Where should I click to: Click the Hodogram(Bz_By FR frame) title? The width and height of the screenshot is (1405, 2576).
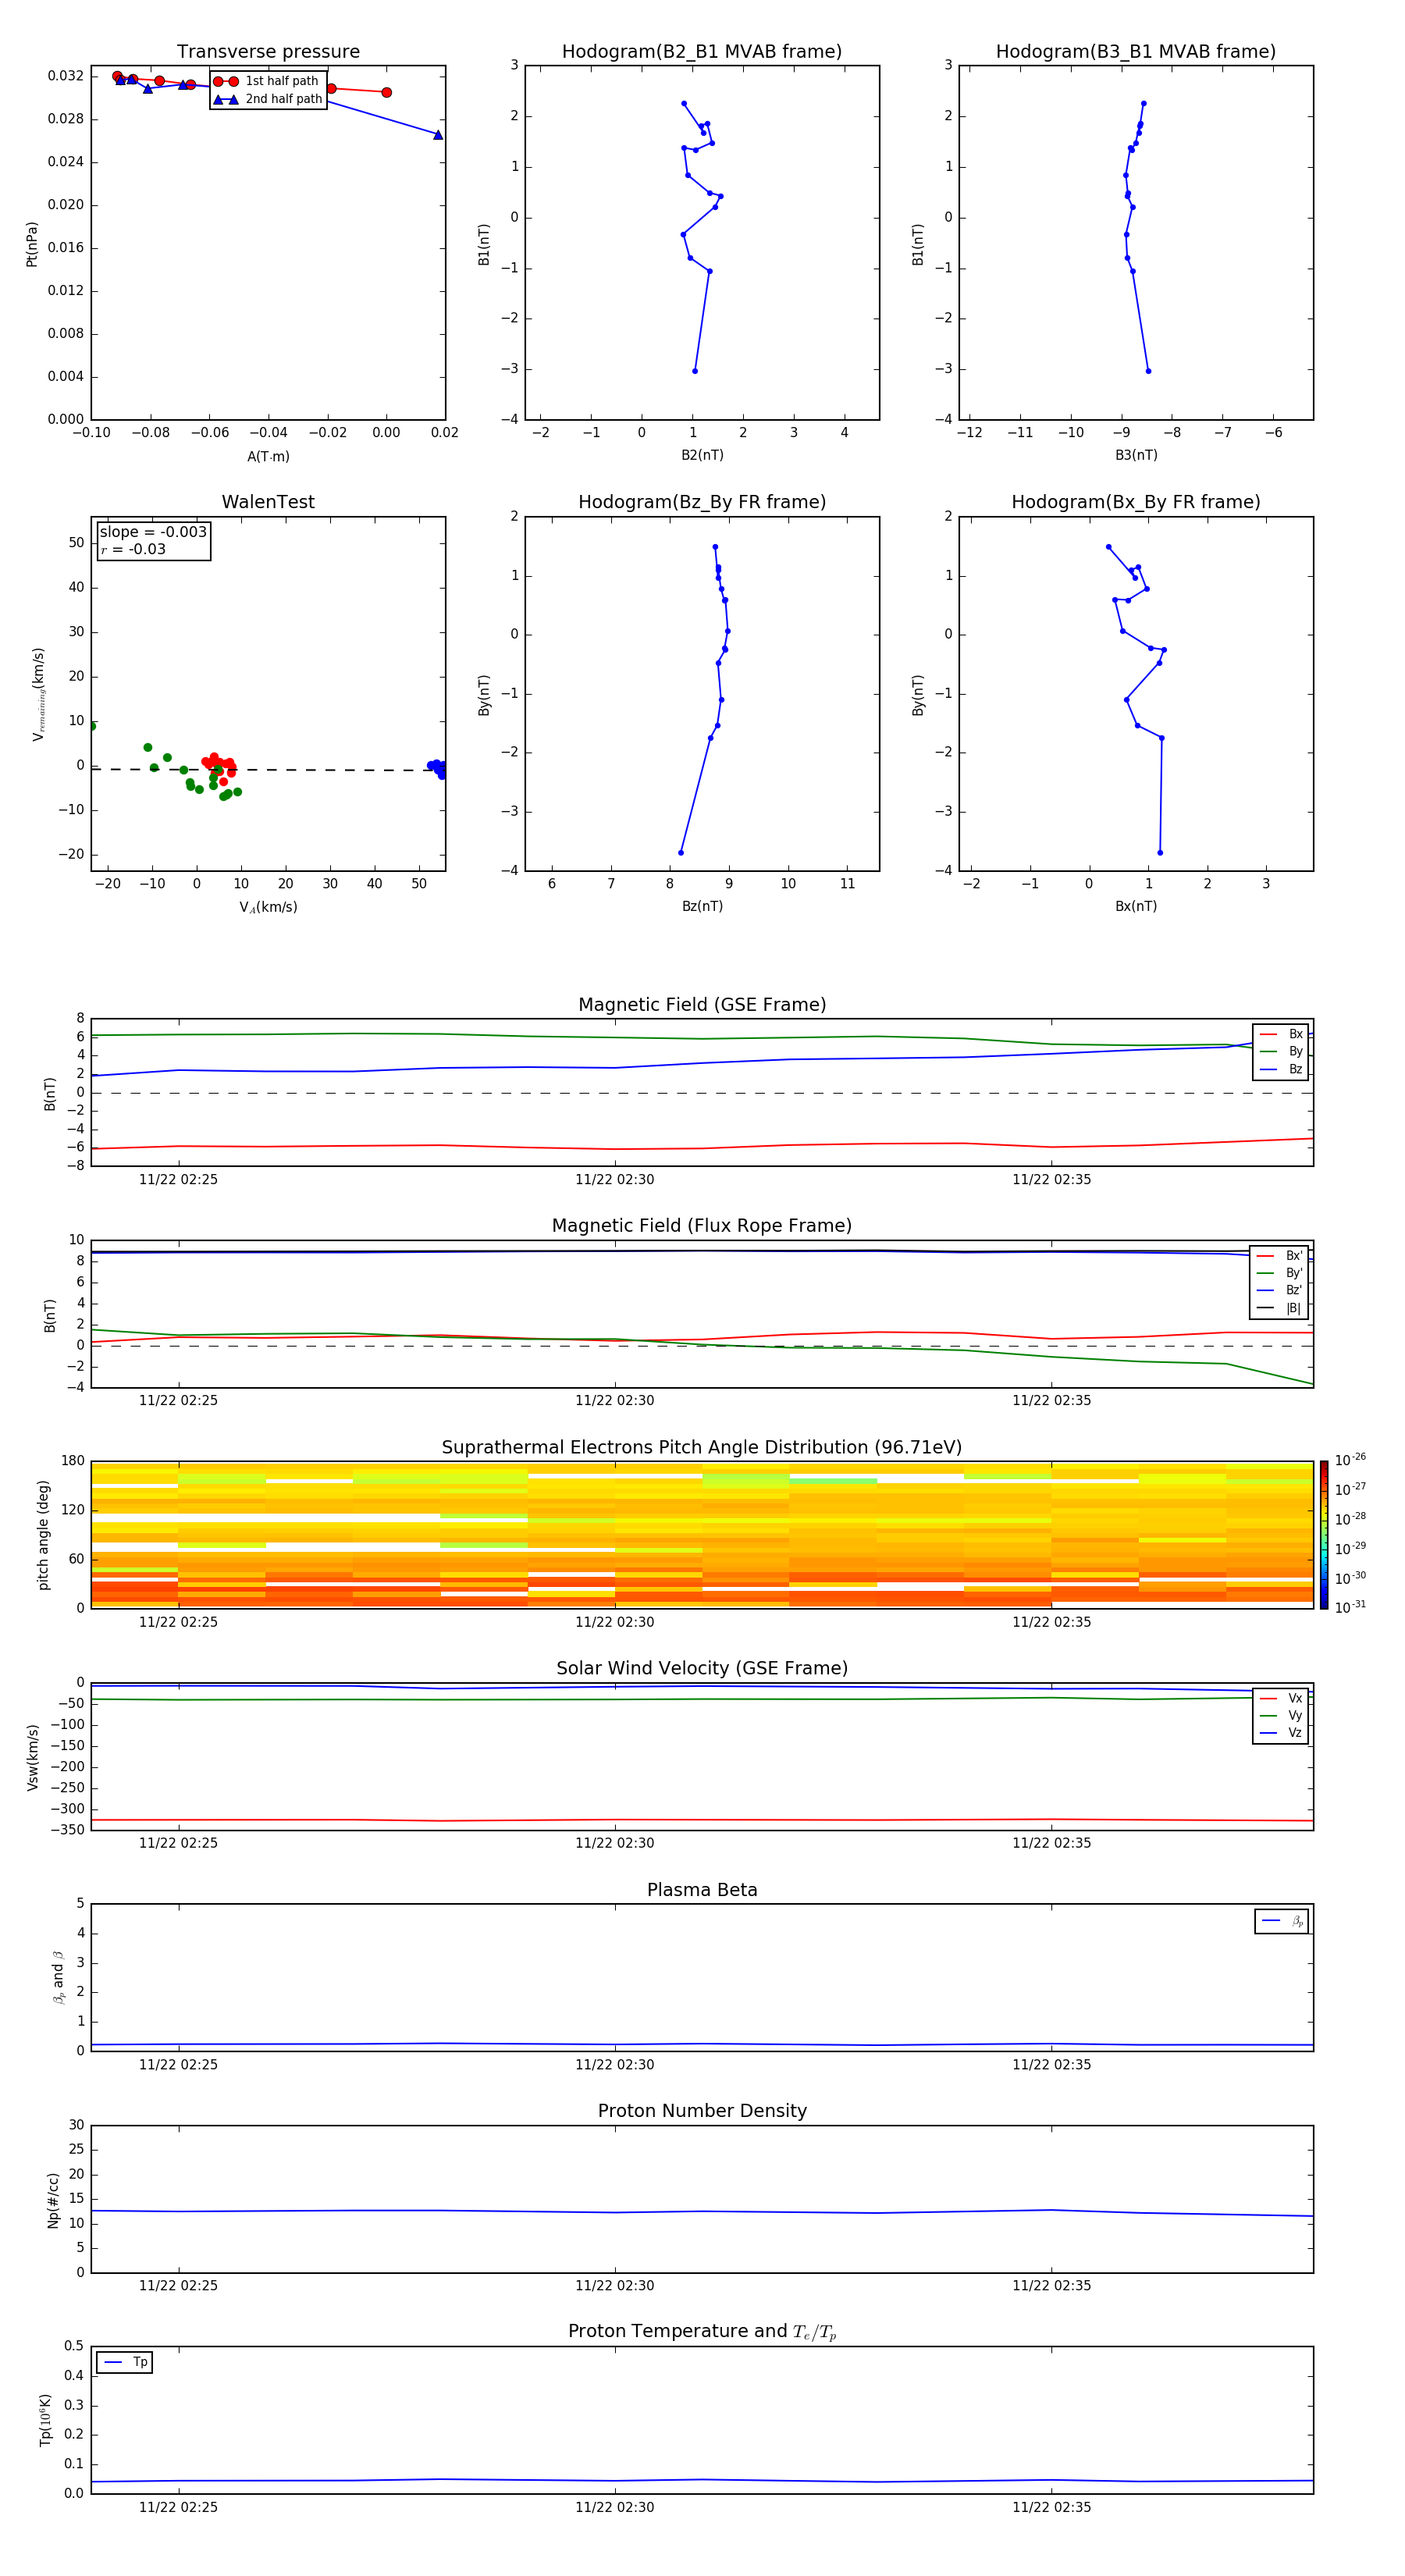click(702, 502)
